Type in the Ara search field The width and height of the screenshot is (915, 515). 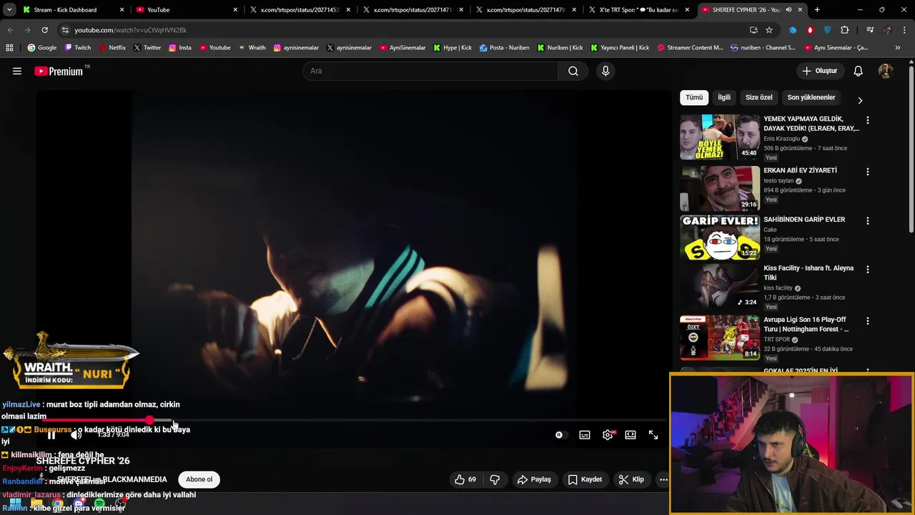click(x=431, y=71)
